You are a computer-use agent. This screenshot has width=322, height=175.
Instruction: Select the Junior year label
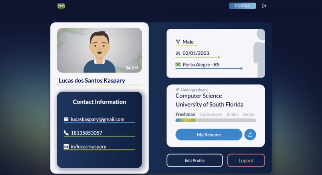pos(232,114)
